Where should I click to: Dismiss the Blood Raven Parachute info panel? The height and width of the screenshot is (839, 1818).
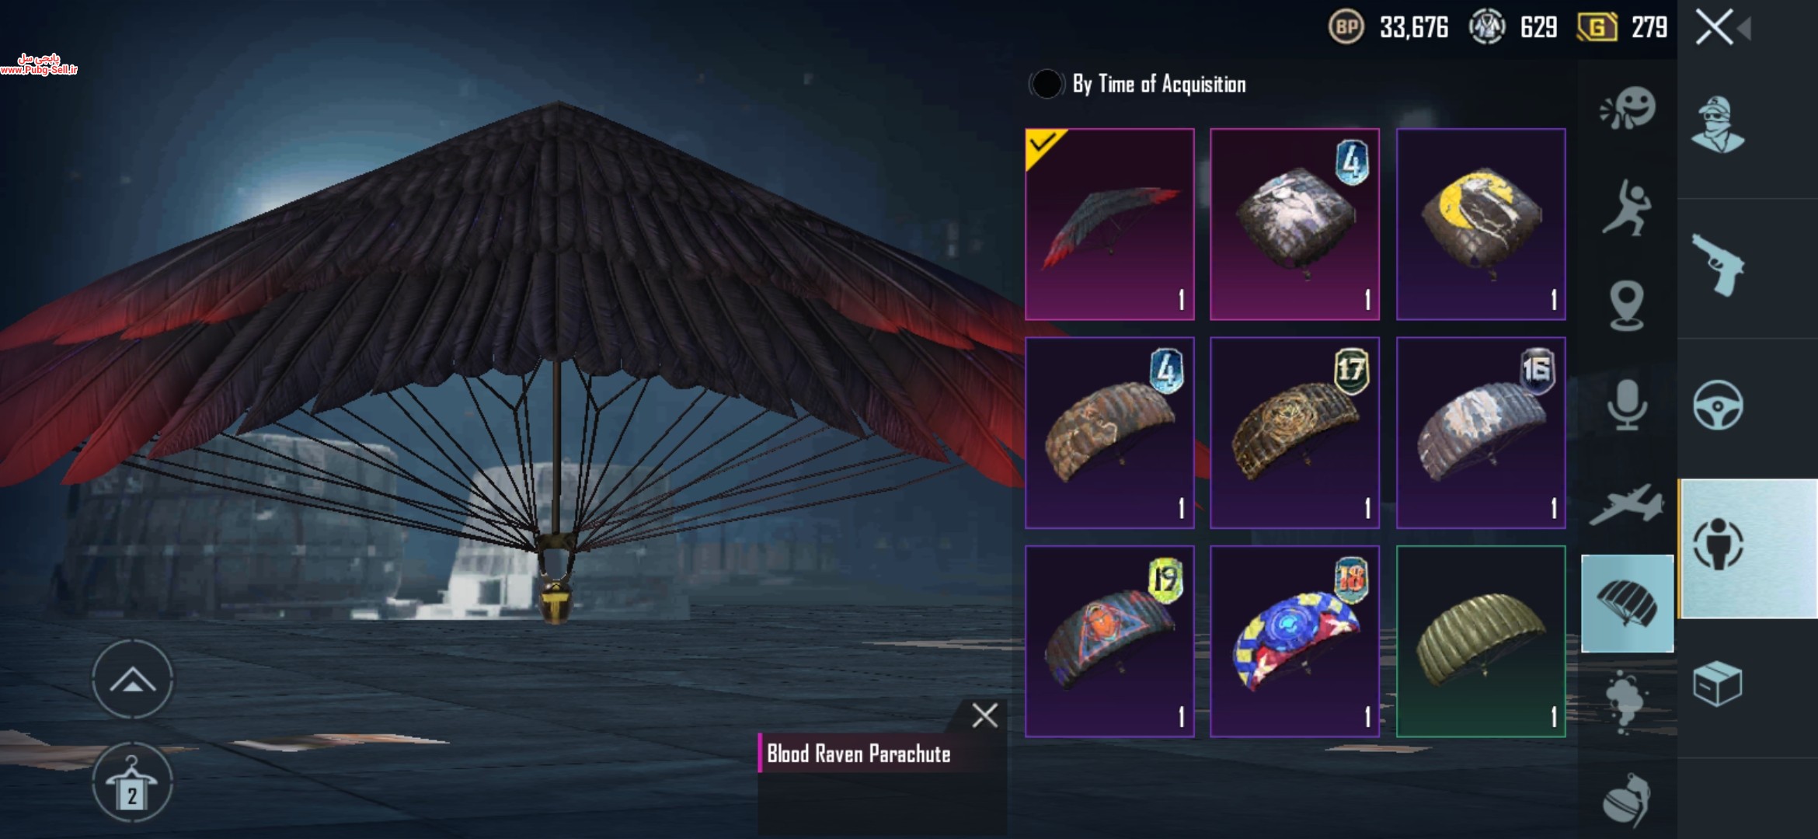click(984, 715)
